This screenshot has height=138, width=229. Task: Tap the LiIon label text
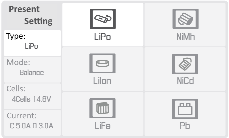102,81
